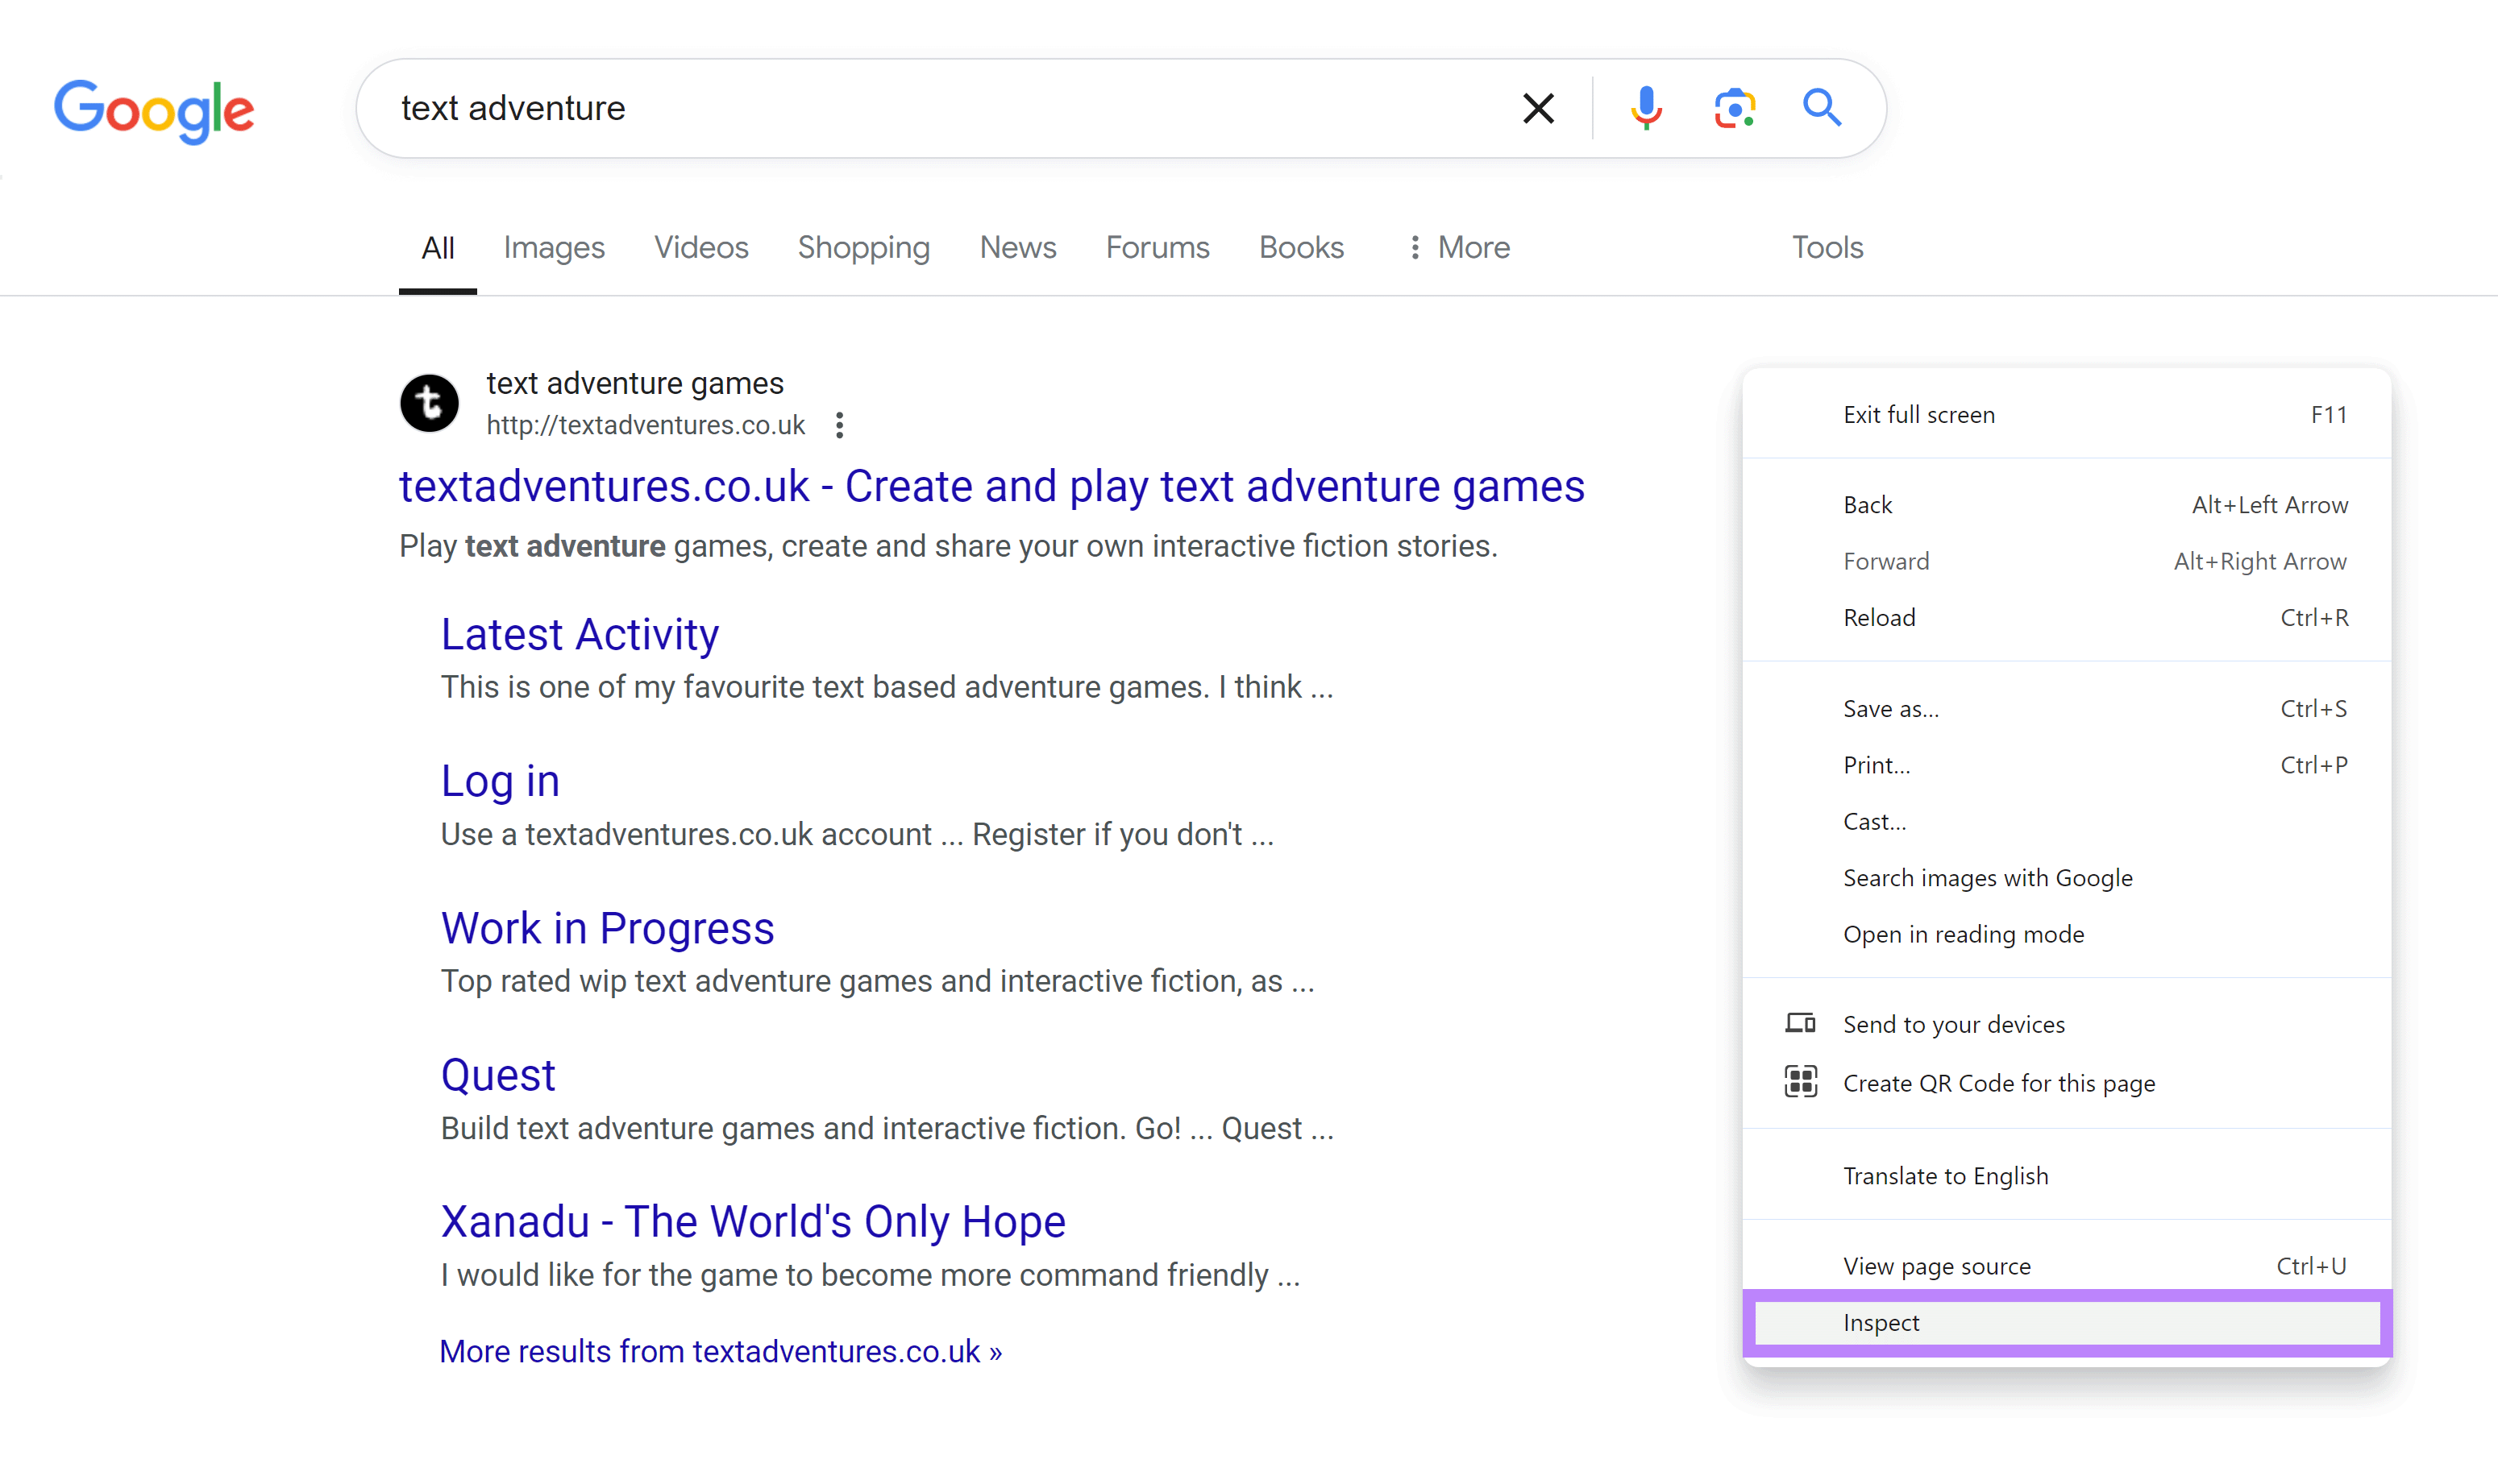Switch to the News tab

pos(1017,247)
